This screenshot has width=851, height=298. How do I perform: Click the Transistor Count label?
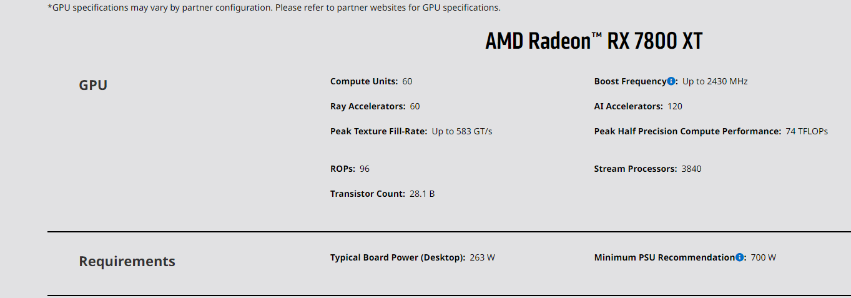pyautogui.click(x=367, y=194)
